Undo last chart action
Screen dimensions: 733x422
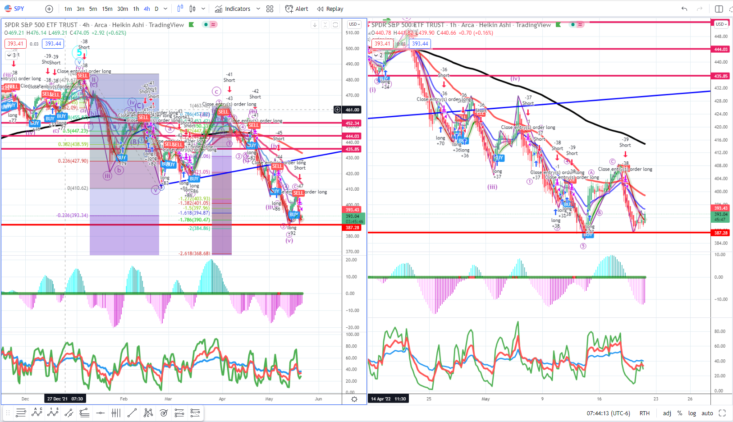[x=684, y=9]
